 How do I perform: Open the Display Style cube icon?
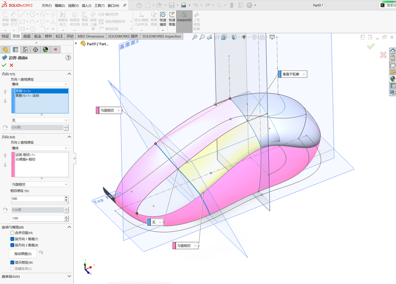[234, 37]
